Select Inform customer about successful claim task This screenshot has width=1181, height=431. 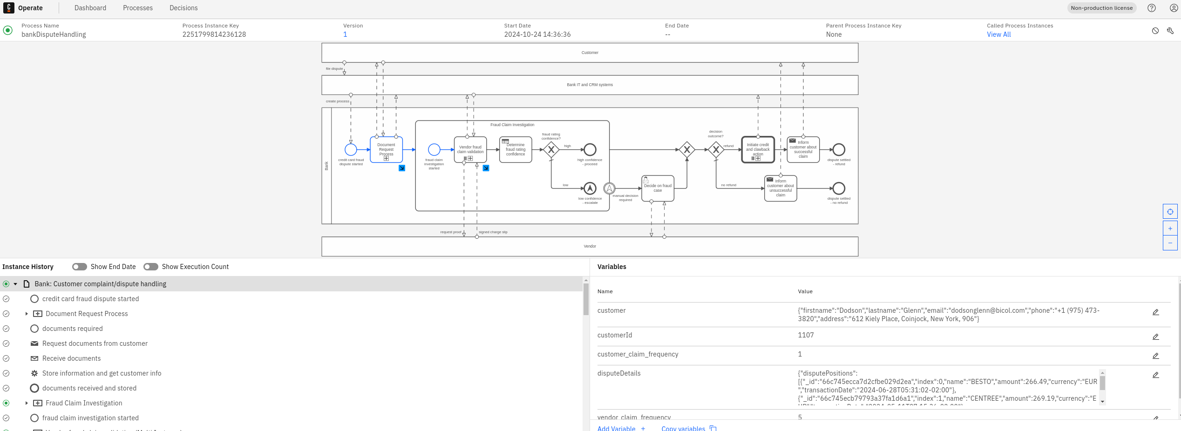[x=803, y=149]
